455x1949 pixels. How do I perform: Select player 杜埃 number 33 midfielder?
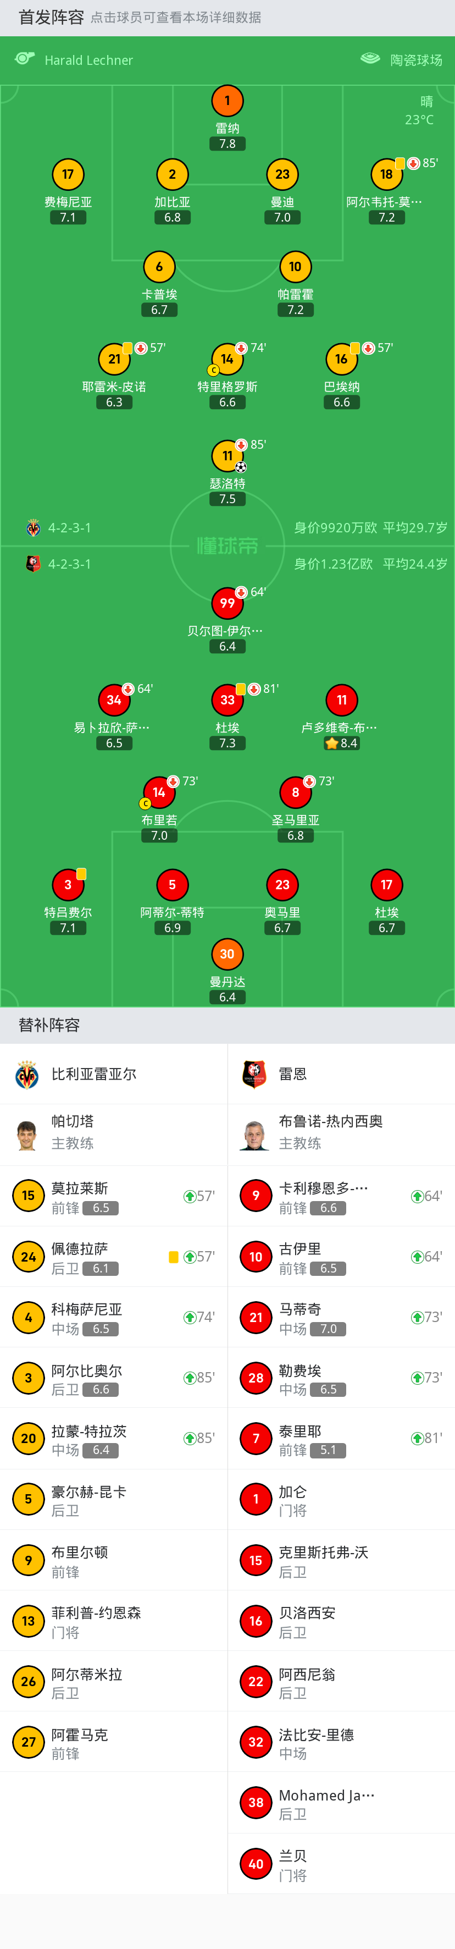tap(227, 700)
